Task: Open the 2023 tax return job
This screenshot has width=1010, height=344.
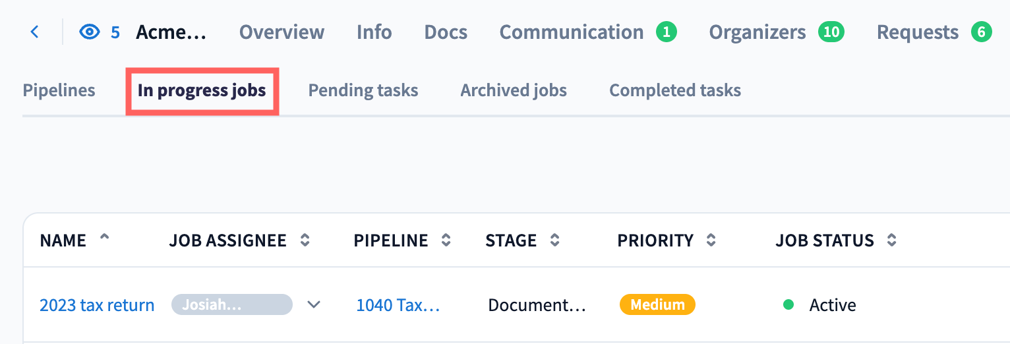Action: (x=97, y=305)
